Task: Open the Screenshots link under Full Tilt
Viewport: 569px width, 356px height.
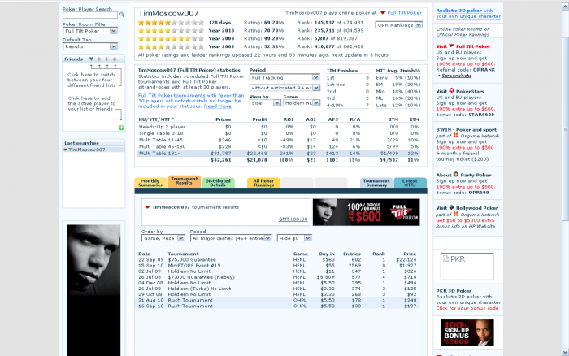Action: coord(457,76)
